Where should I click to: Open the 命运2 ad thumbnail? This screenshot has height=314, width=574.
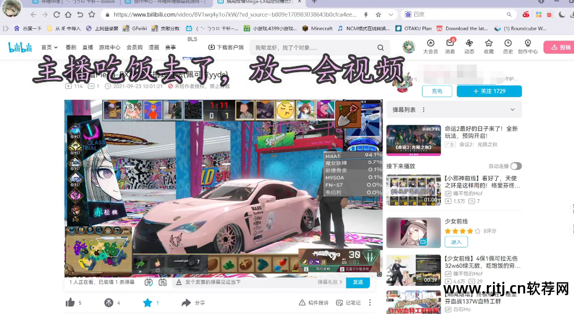coord(414,140)
